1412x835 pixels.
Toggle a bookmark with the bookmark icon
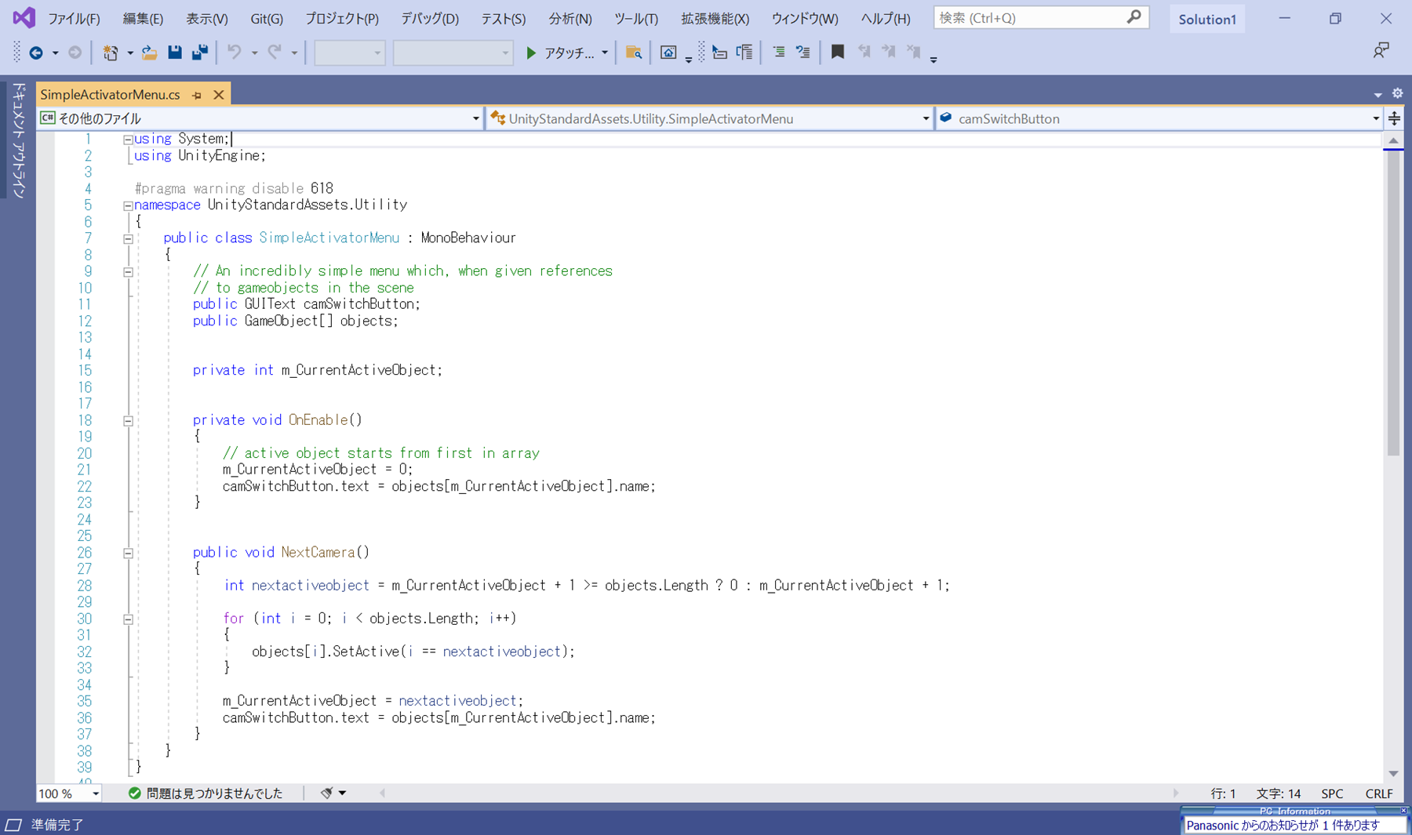click(x=838, y=52)
